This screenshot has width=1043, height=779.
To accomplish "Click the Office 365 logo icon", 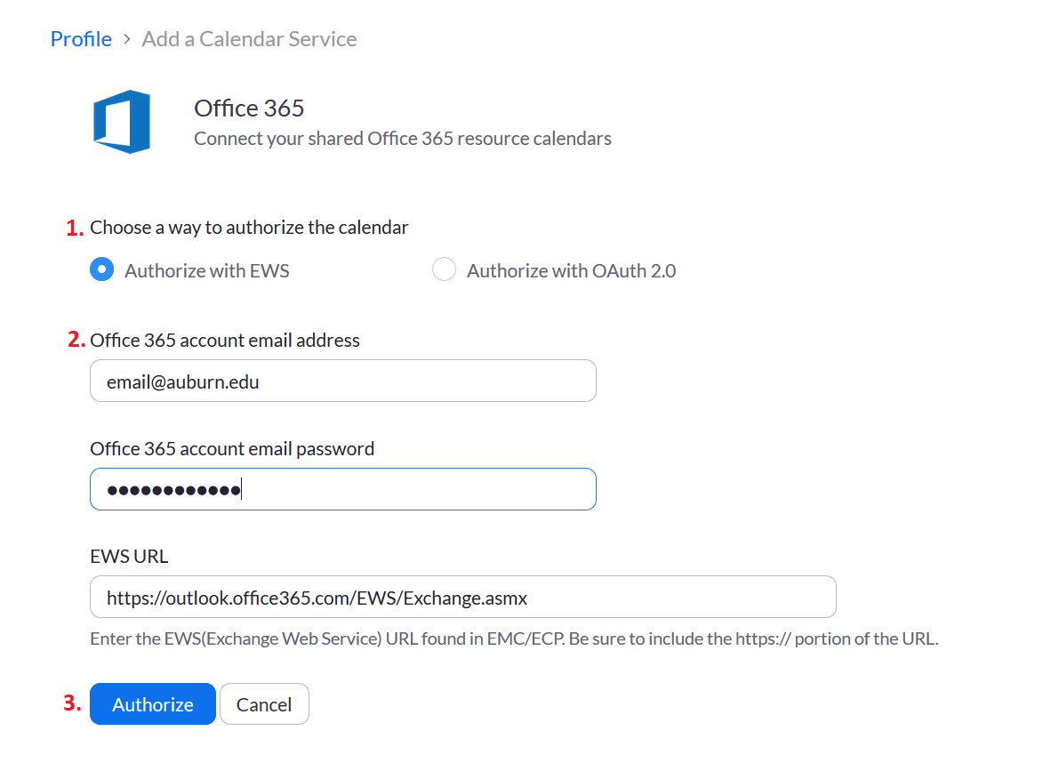I will click(122, 122).
